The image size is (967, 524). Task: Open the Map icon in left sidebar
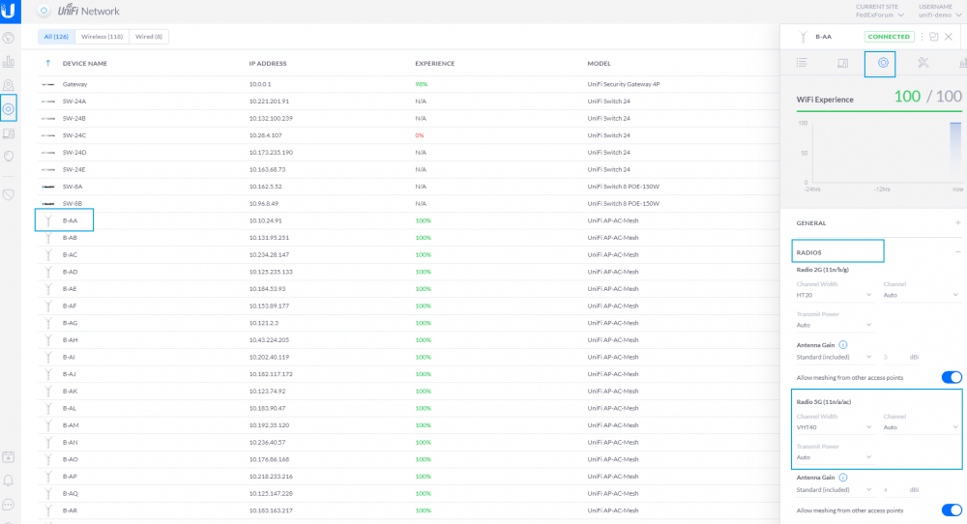9,85
